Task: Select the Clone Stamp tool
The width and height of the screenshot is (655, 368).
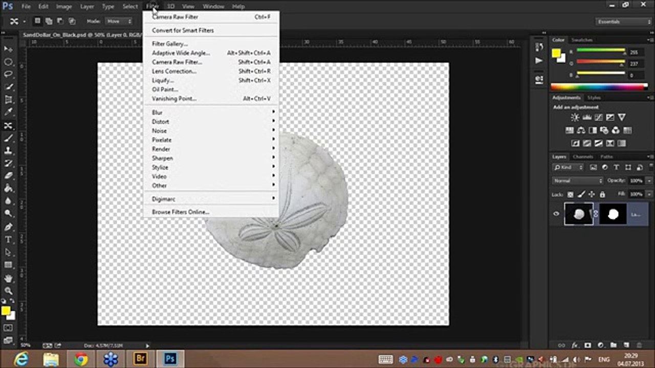Action: point(8,151)
